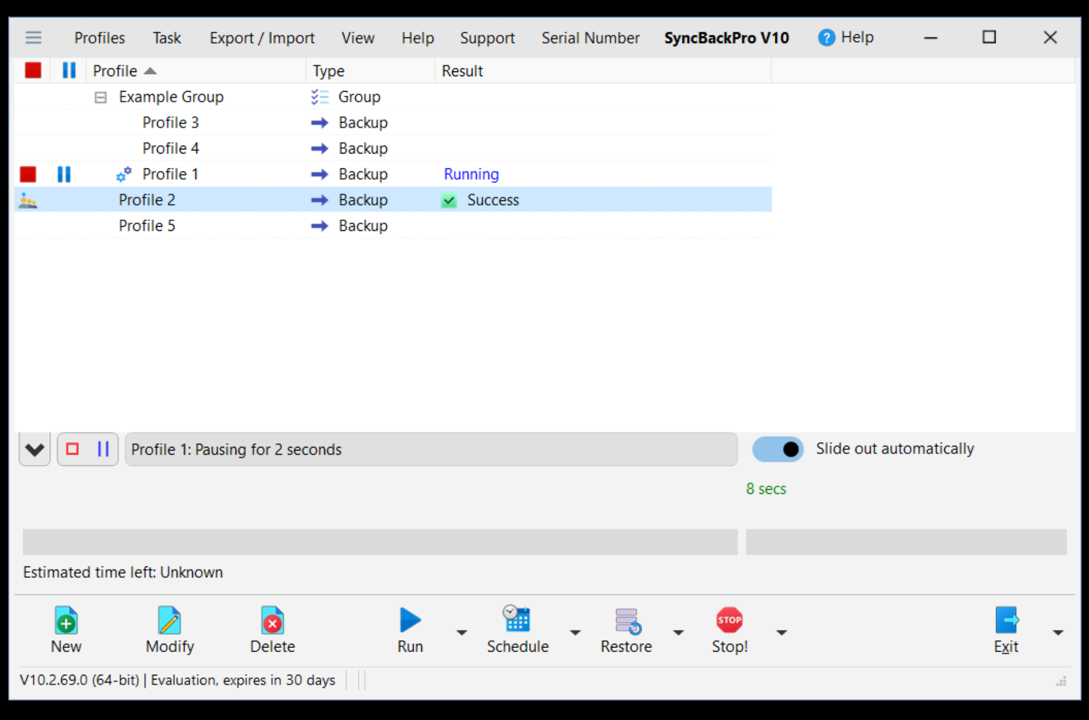Collapse progress panel with chevron button
Image resolution: width=1089 pixels, height=720 pixels.
coord(35,449)
